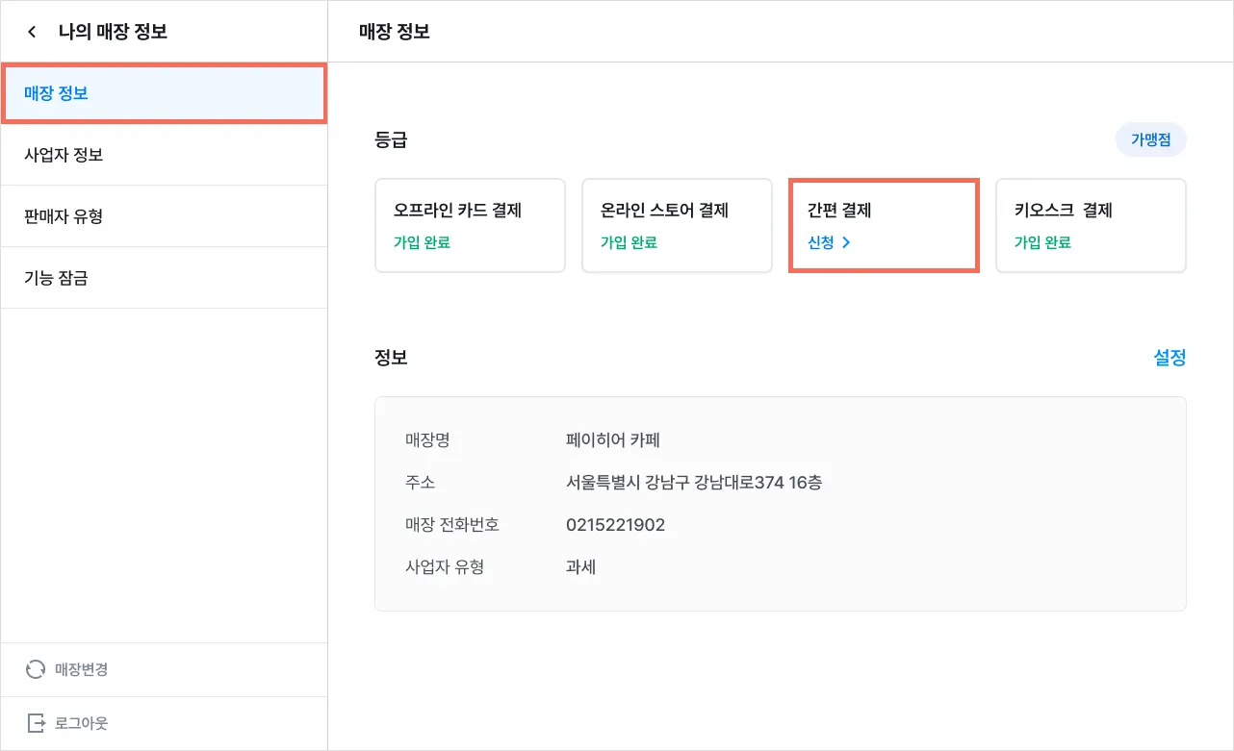Click the 설정 link

(x=1170, y=358)
